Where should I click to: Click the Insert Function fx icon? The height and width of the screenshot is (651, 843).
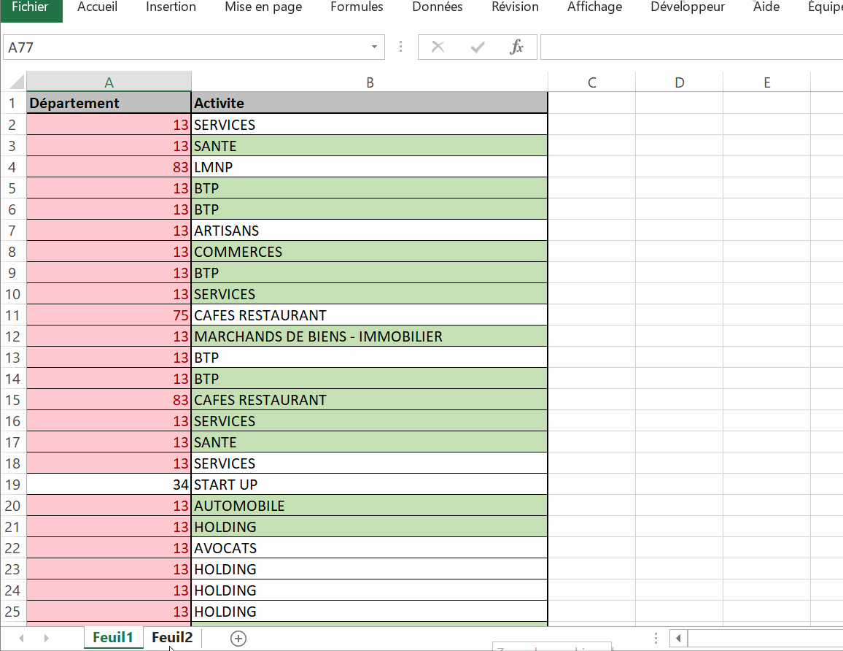point(516,47)
